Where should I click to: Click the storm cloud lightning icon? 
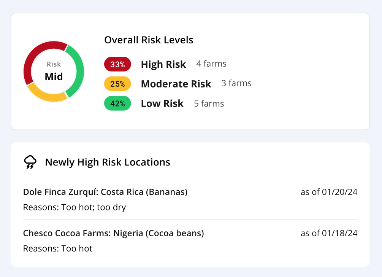tap(30, 162)
